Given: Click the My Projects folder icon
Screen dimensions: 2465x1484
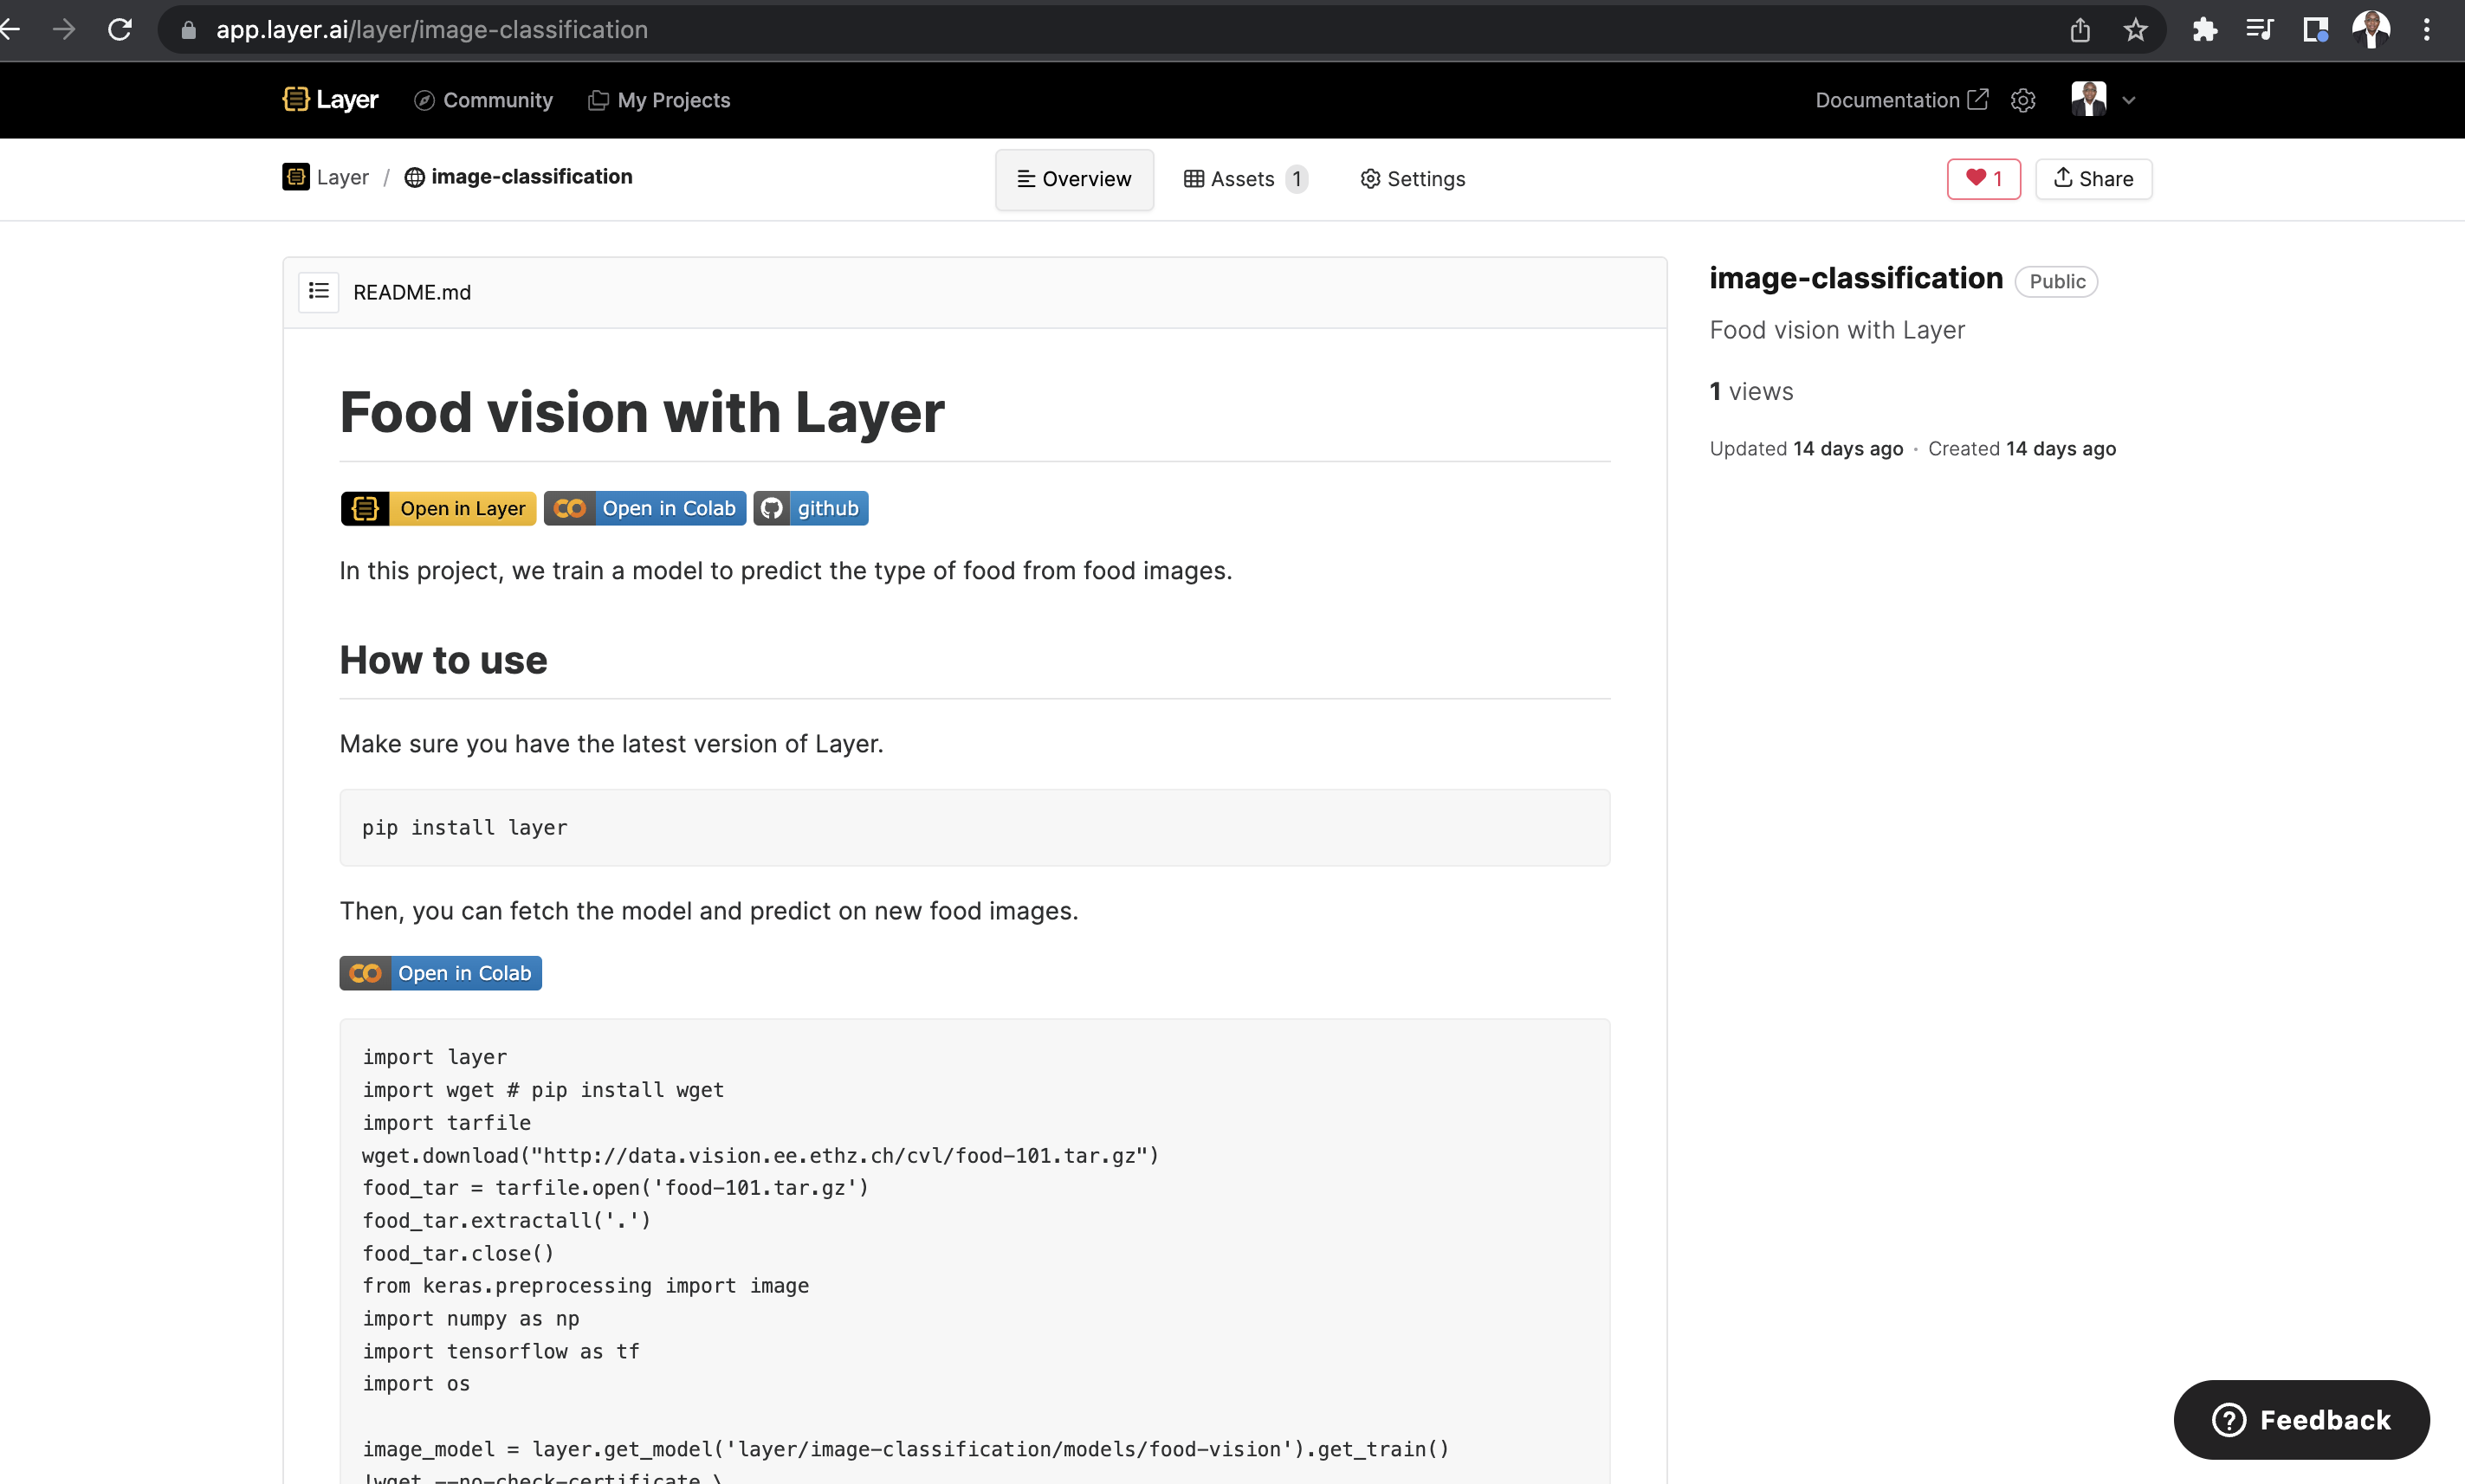Looking at the screenshot, I should [x=598, y=100].
